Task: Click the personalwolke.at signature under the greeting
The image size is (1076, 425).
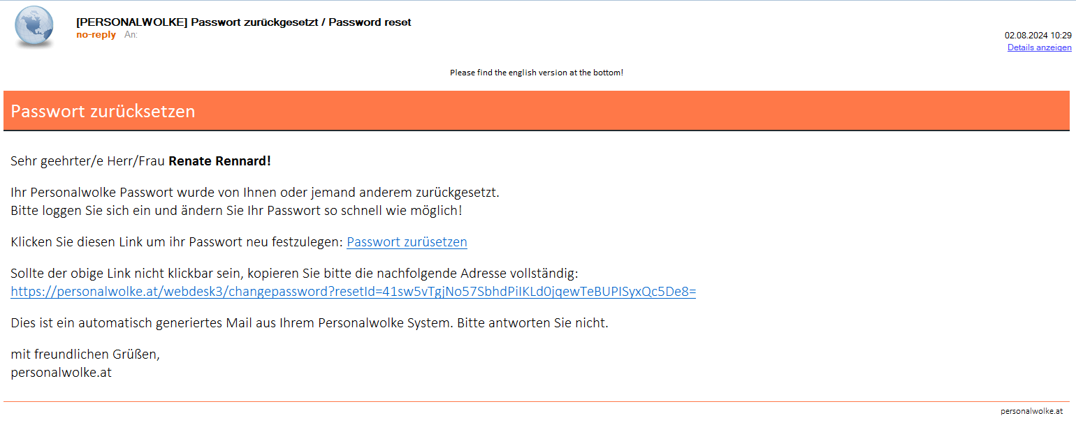Action: 61,373
